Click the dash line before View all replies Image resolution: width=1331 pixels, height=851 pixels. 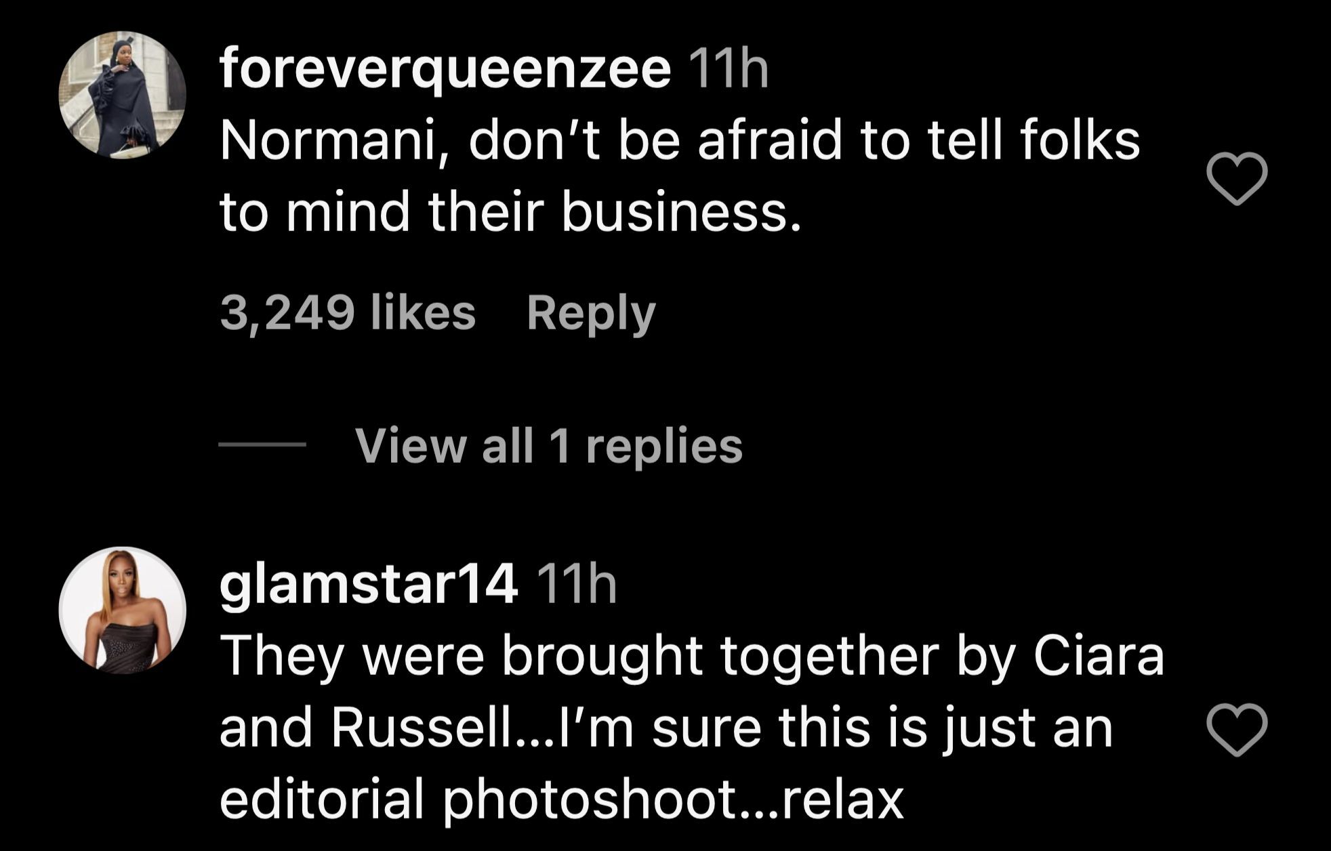[262, 445]
